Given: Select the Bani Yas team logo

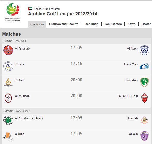Looking at the screenshot, I should coord(145,66).
